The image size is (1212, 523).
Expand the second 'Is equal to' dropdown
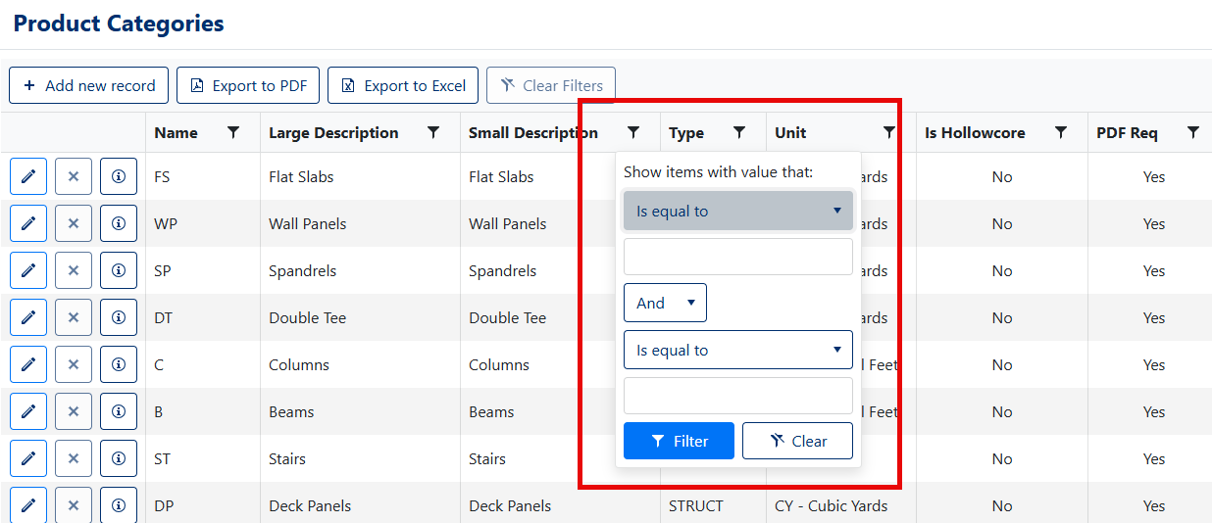tap(738, 350)
